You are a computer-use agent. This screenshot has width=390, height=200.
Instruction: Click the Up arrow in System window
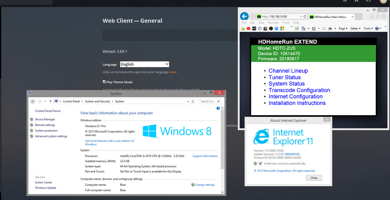tap(51, 101)
